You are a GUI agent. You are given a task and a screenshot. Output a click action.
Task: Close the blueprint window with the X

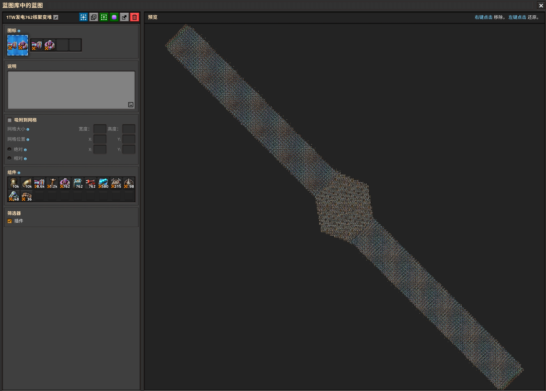pyautogui.click(x=541, y=5)
